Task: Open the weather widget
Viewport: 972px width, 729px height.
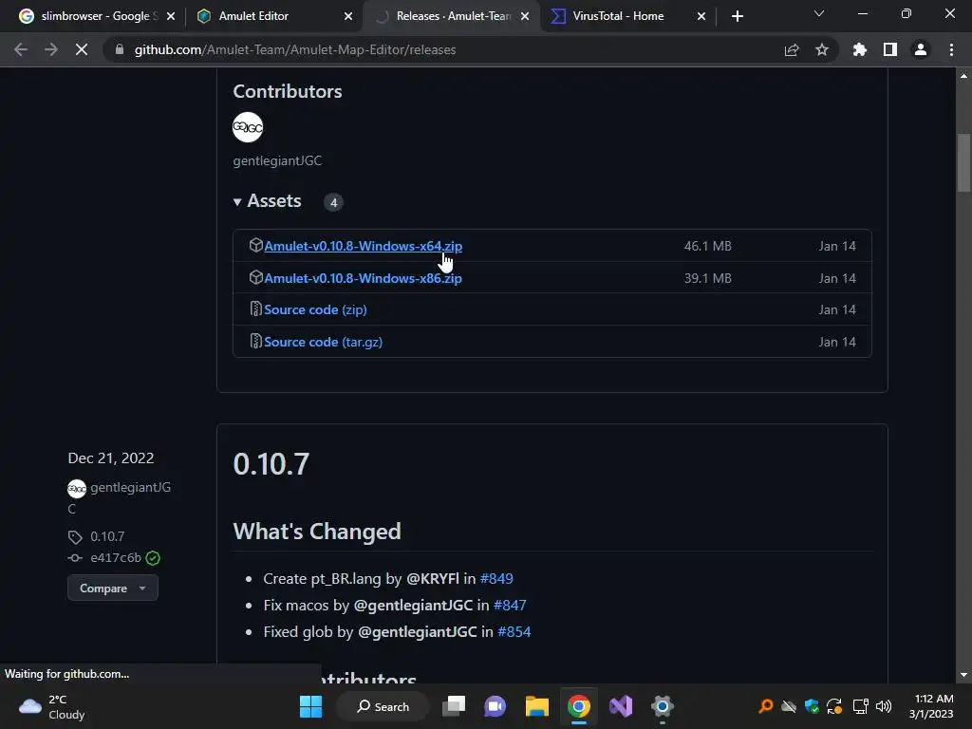Action: 51,706
